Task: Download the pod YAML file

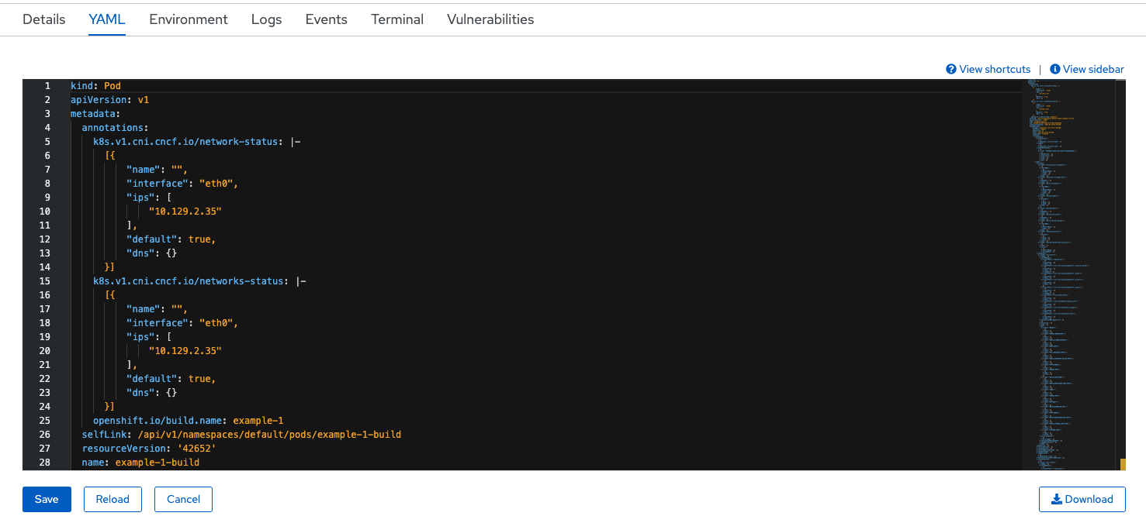Action: click(x=1082, y=499)
